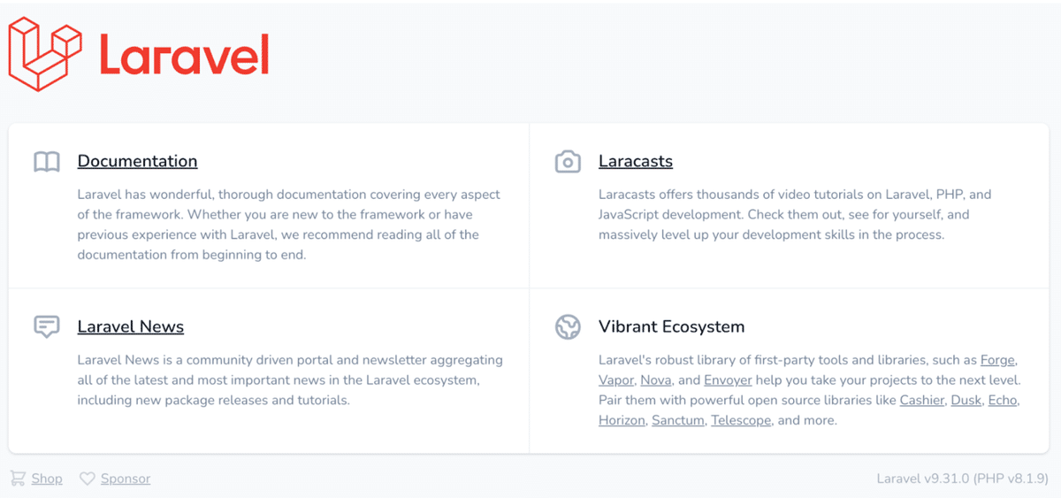The width and height of the screenshot is (1061, 498).
Task: Open the Vapor link
Action: 616,380
